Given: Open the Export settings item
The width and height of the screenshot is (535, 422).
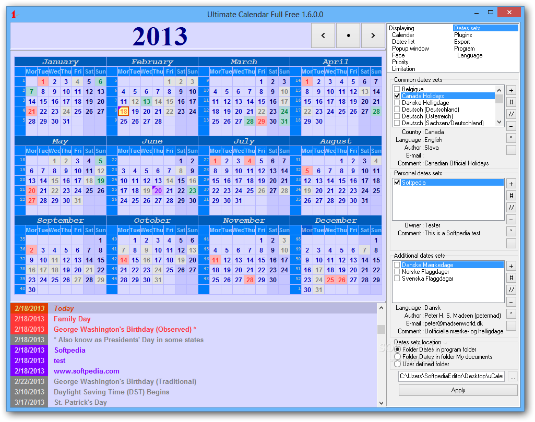Looking at the screenshot, I should [x=462, y=42].
